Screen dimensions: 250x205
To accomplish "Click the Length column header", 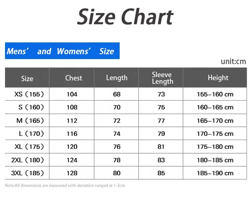I will [x=117, y=78].
